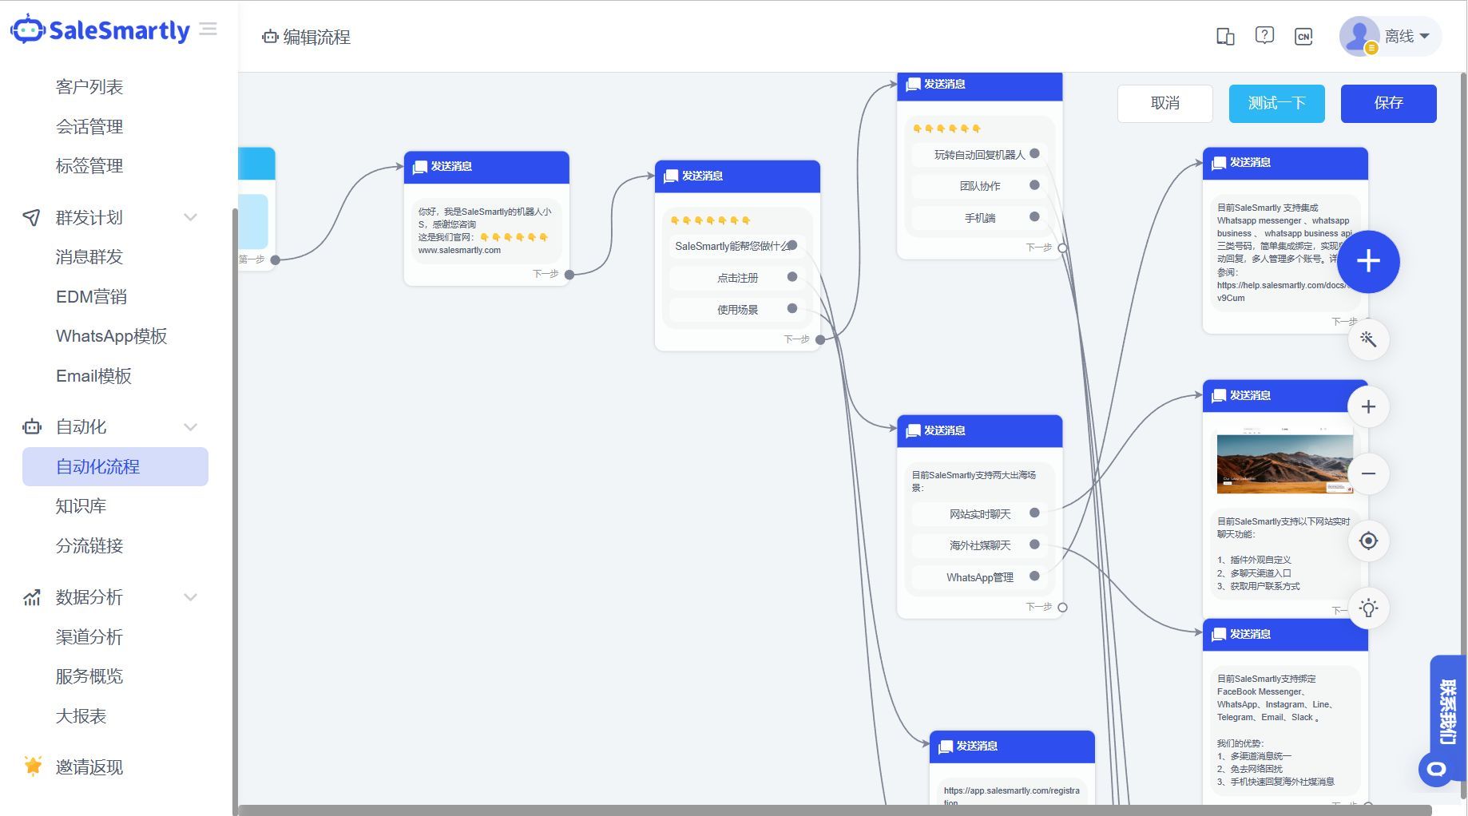Click the sidebar vertical scrollbar

click(235, 511)
